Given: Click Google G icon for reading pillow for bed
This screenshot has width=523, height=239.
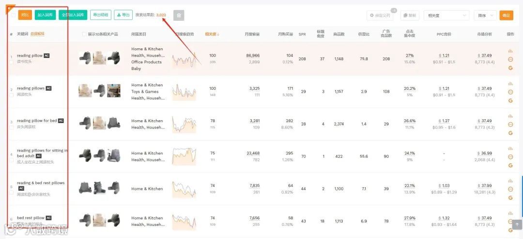Looking at the screenshot, I should click(510, 133).
